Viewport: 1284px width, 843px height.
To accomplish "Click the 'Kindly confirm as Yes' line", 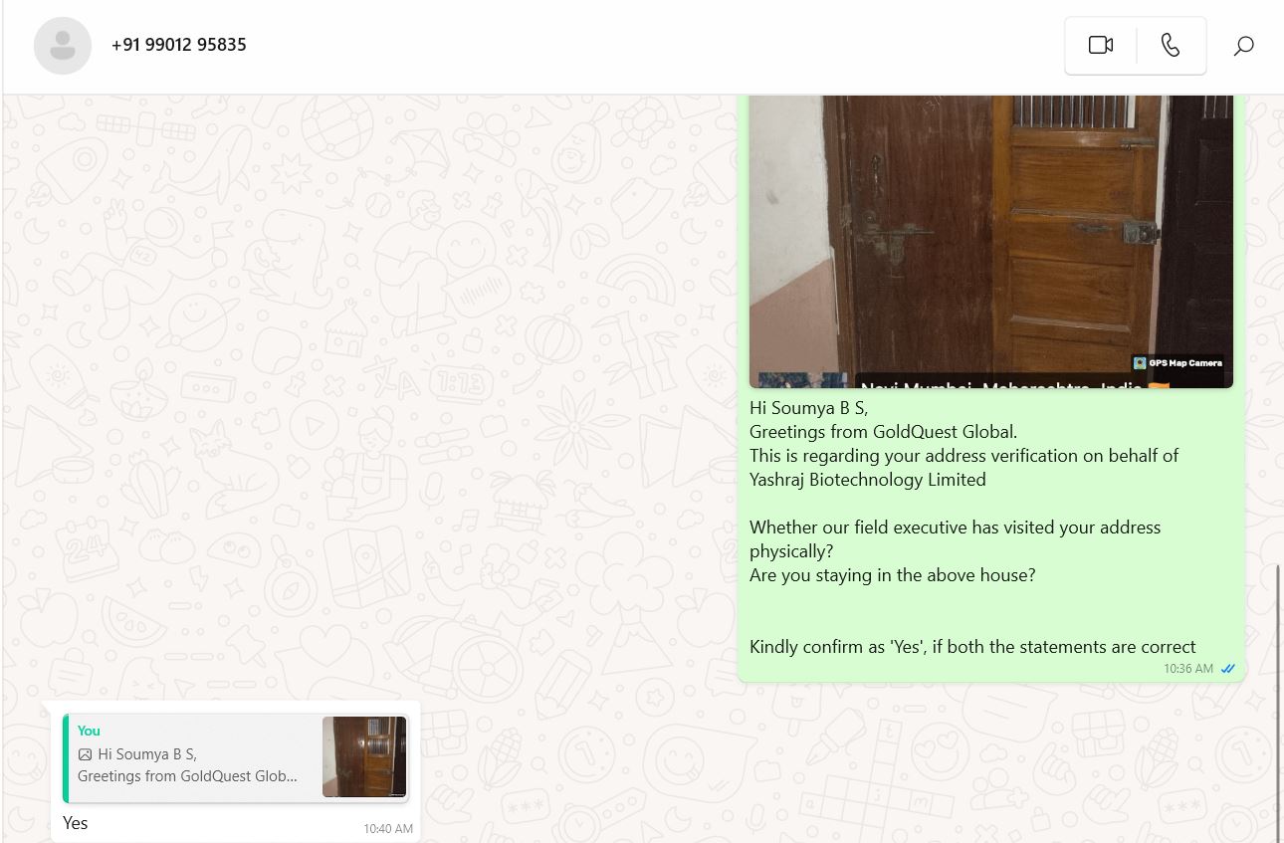I will pos(972,647).
